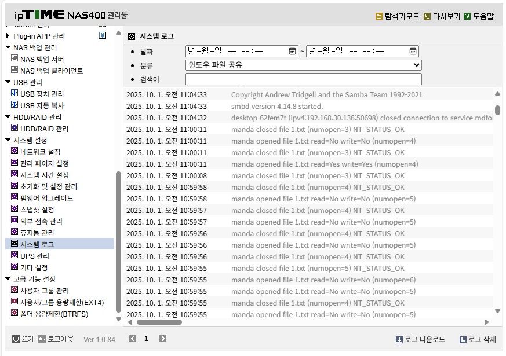The image size is (506, 356).
Task: Click 로그 삭제 button
Action: pos(478,340)
